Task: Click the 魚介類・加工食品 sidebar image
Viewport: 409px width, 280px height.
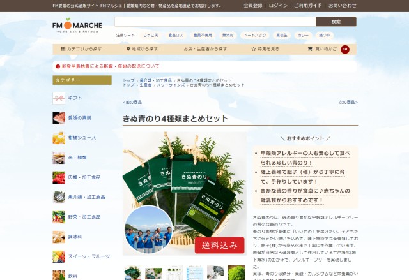Action: coord(59,197)
